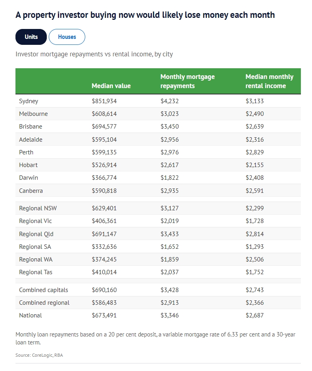Select Regional Qld's median value $691,147
Image resolution: width=312 pixels, height=371 pixels.
pos(104,234)
